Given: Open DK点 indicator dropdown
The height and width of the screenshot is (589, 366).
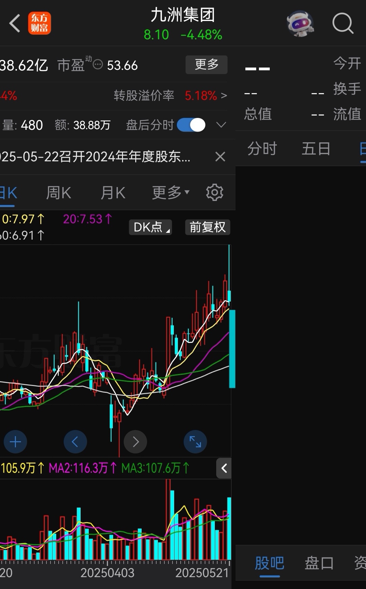Looking at the screenshot, I should [150, 227].
